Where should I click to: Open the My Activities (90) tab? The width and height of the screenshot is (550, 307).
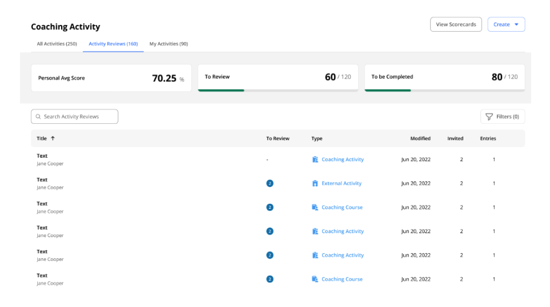pyautogui.click(x=169, y=44)
